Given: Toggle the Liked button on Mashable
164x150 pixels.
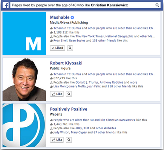Looking at the screenshot, I should [57, 48].
